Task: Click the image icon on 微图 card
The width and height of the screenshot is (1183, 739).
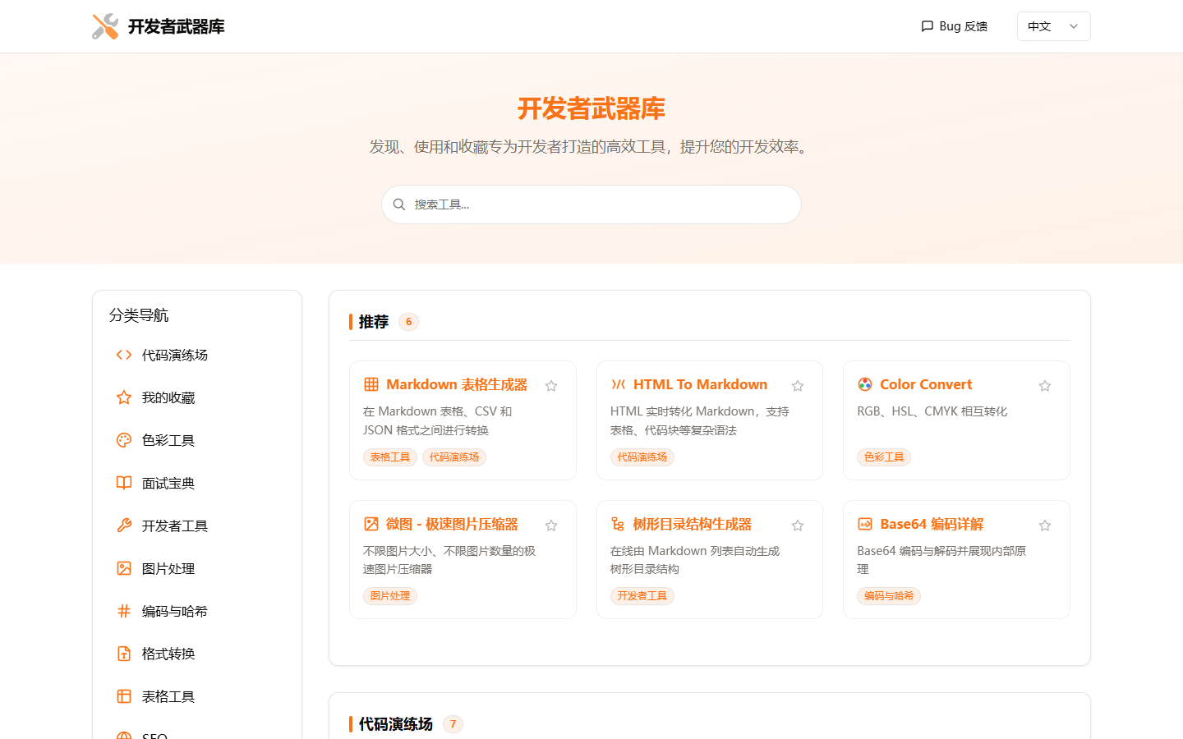Action: click(x=371, y=524)
